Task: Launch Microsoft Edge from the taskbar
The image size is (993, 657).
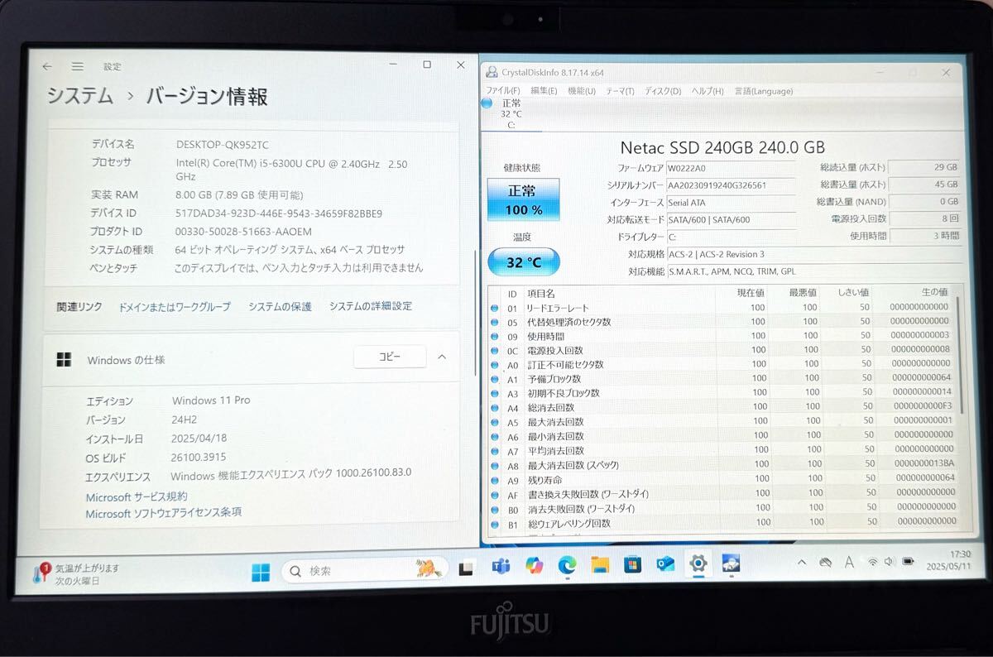Action: [567, 566]
